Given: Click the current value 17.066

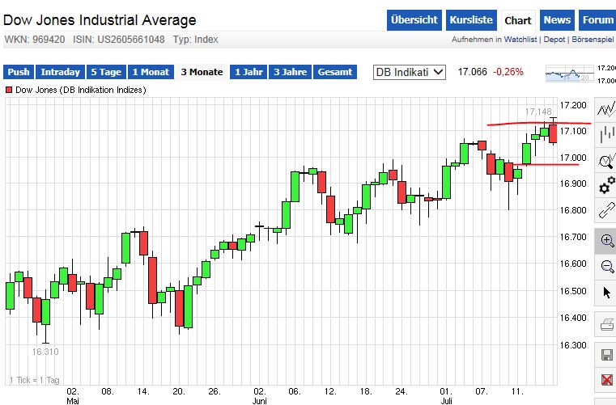Looking at the screenshot, I should coord(472,72).
